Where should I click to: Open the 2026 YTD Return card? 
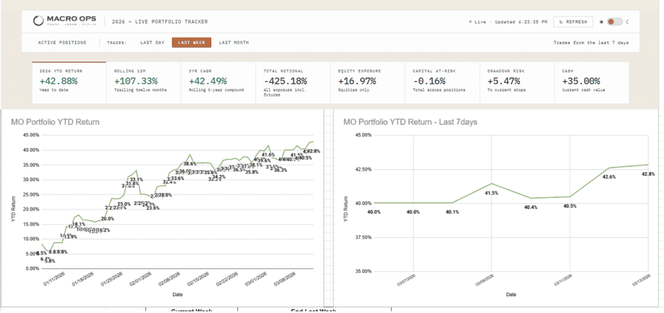tap(69, 82)
